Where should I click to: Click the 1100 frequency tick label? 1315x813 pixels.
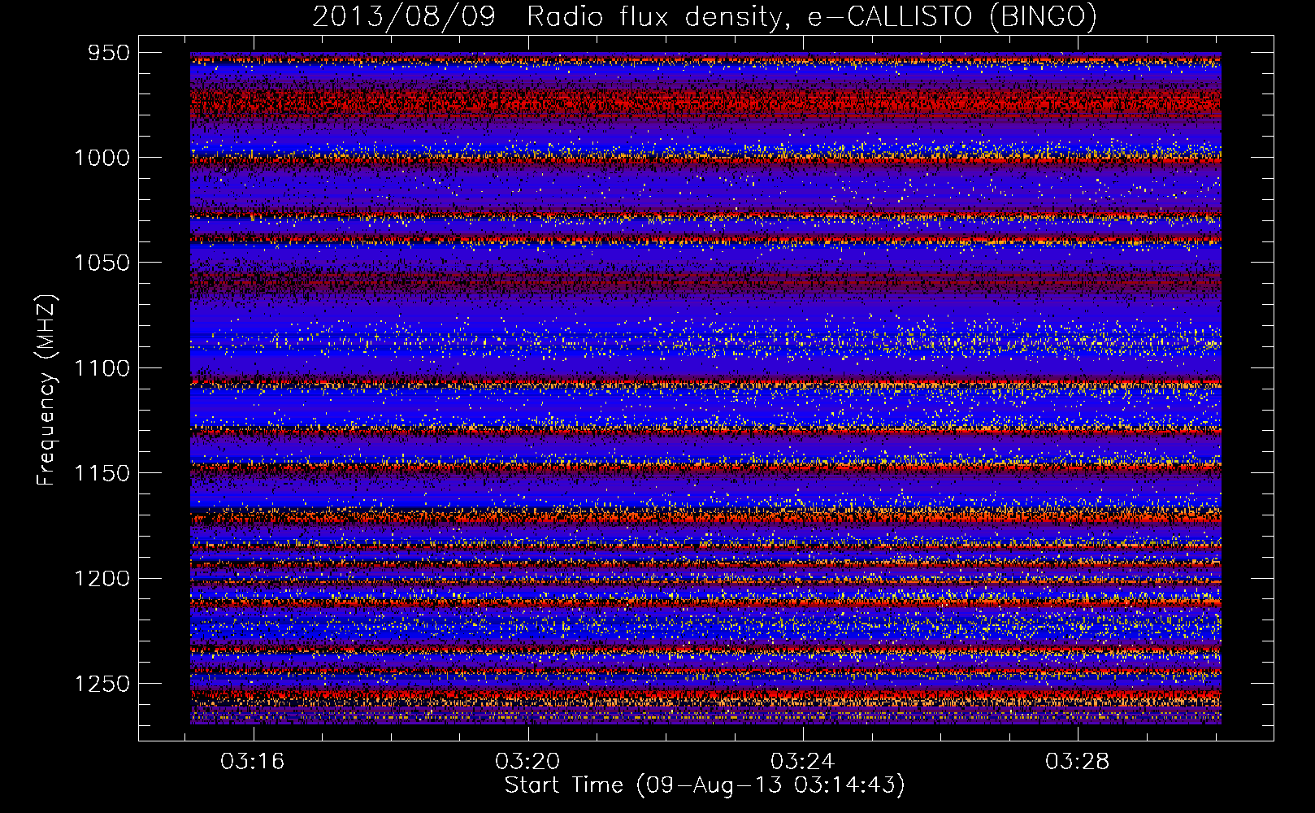tap(102, 368)
